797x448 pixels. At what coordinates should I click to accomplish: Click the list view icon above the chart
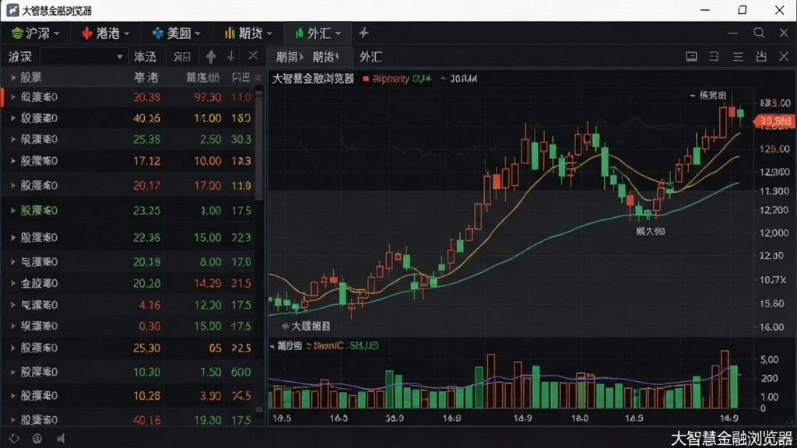coord(714,56)
